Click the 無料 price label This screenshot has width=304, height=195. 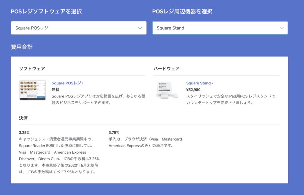click(x=56, y=90)
